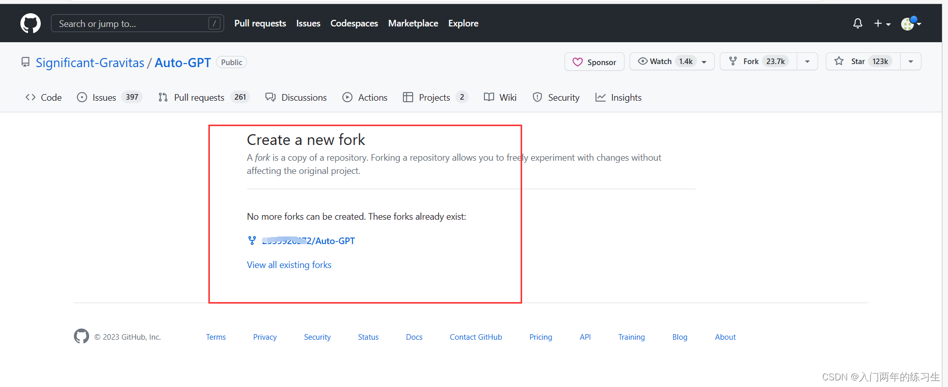Open Explore in the header
This screenshot has height=387, width=948.
click(x=463, y=23)
